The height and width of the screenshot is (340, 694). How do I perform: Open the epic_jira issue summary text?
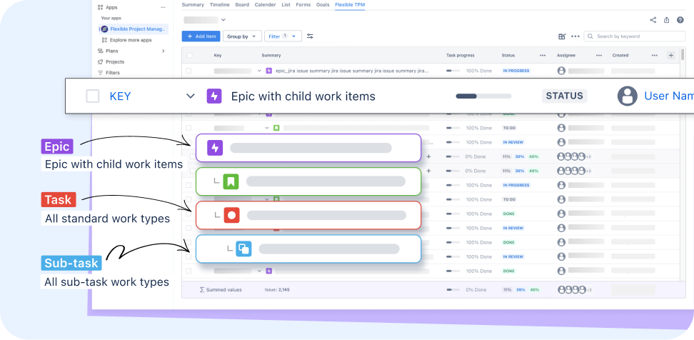pyautogui.click(x=352, y=71)
